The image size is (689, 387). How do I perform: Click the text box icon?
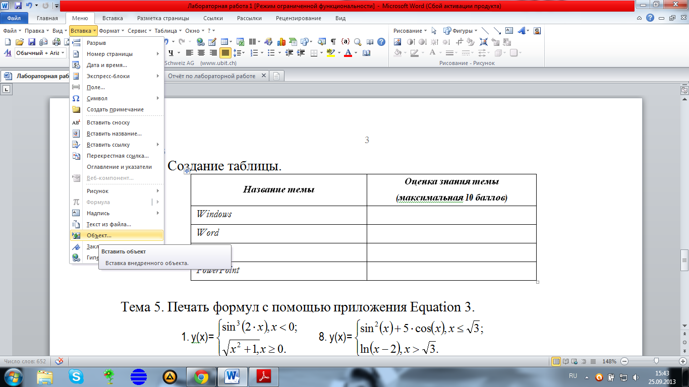point(509,31)
